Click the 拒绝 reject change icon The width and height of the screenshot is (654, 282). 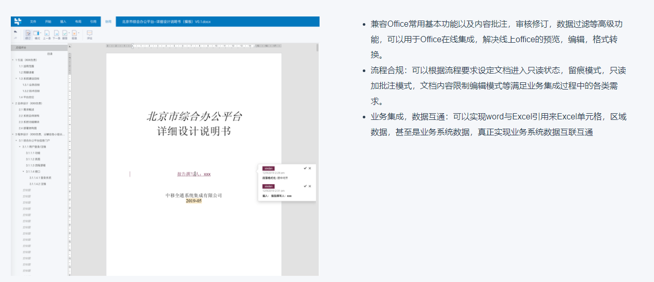74,33
